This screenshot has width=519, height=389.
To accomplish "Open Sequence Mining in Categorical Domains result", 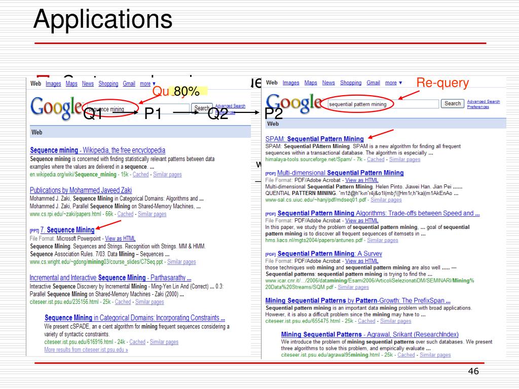I will [x=135, y=318].
